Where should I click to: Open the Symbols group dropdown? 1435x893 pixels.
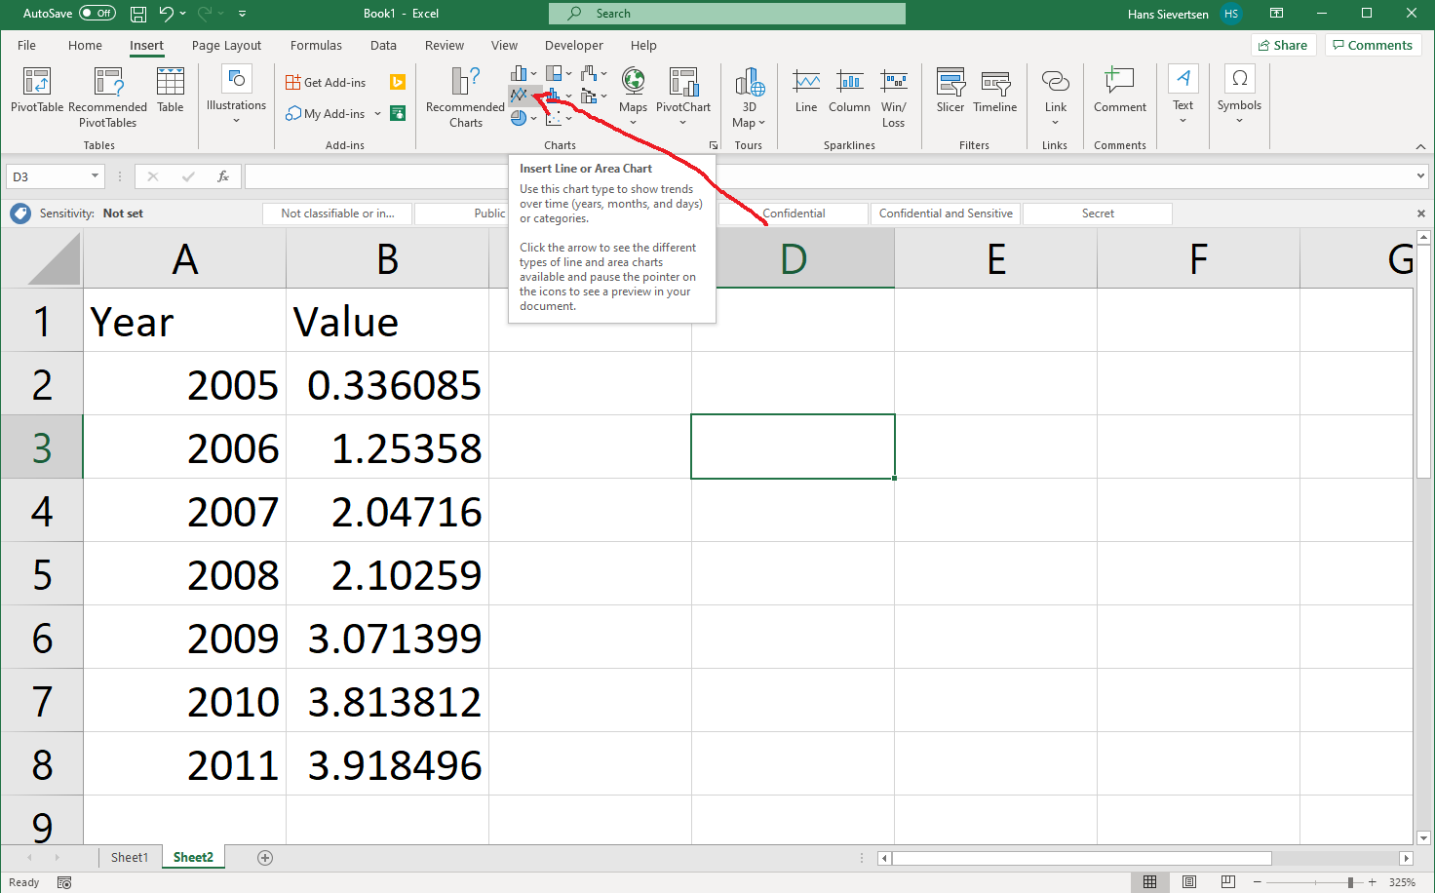(1239, 95)
